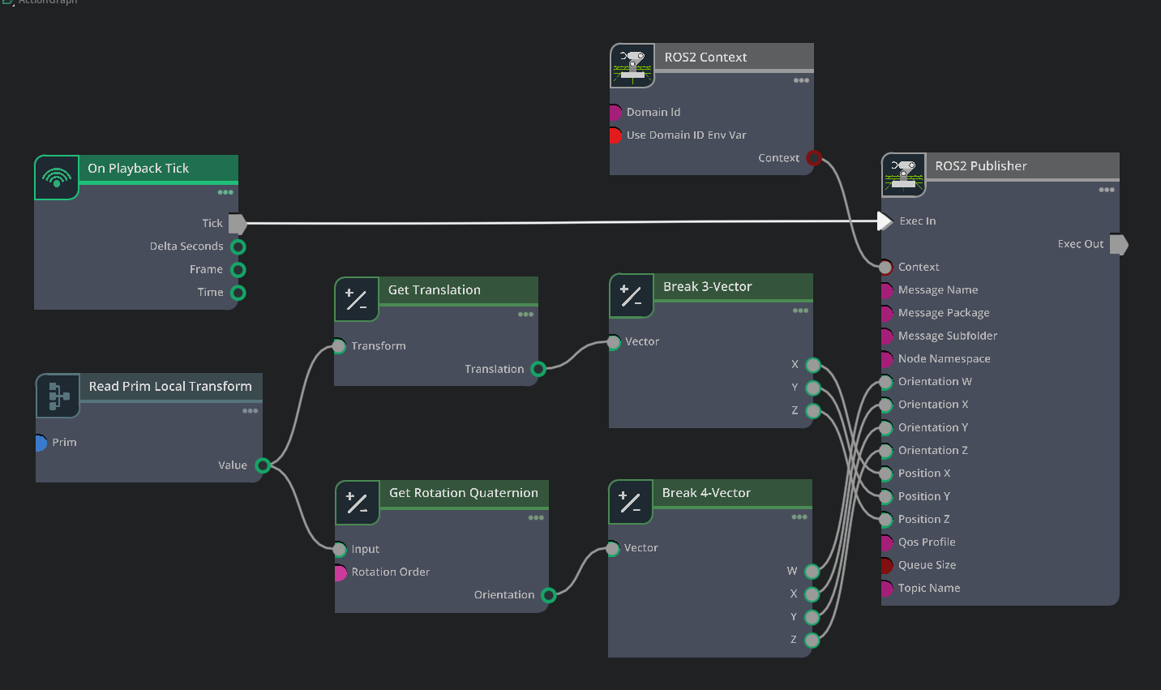
Task: Expand options via ellipsis on On Playback Tick
Action: 226,192
